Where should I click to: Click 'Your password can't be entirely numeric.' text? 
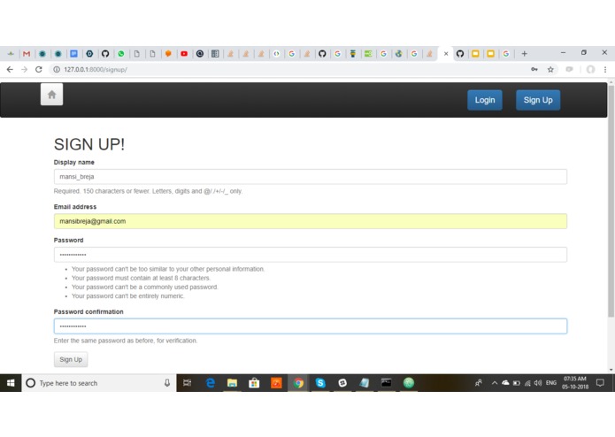(x=127, y=296)
